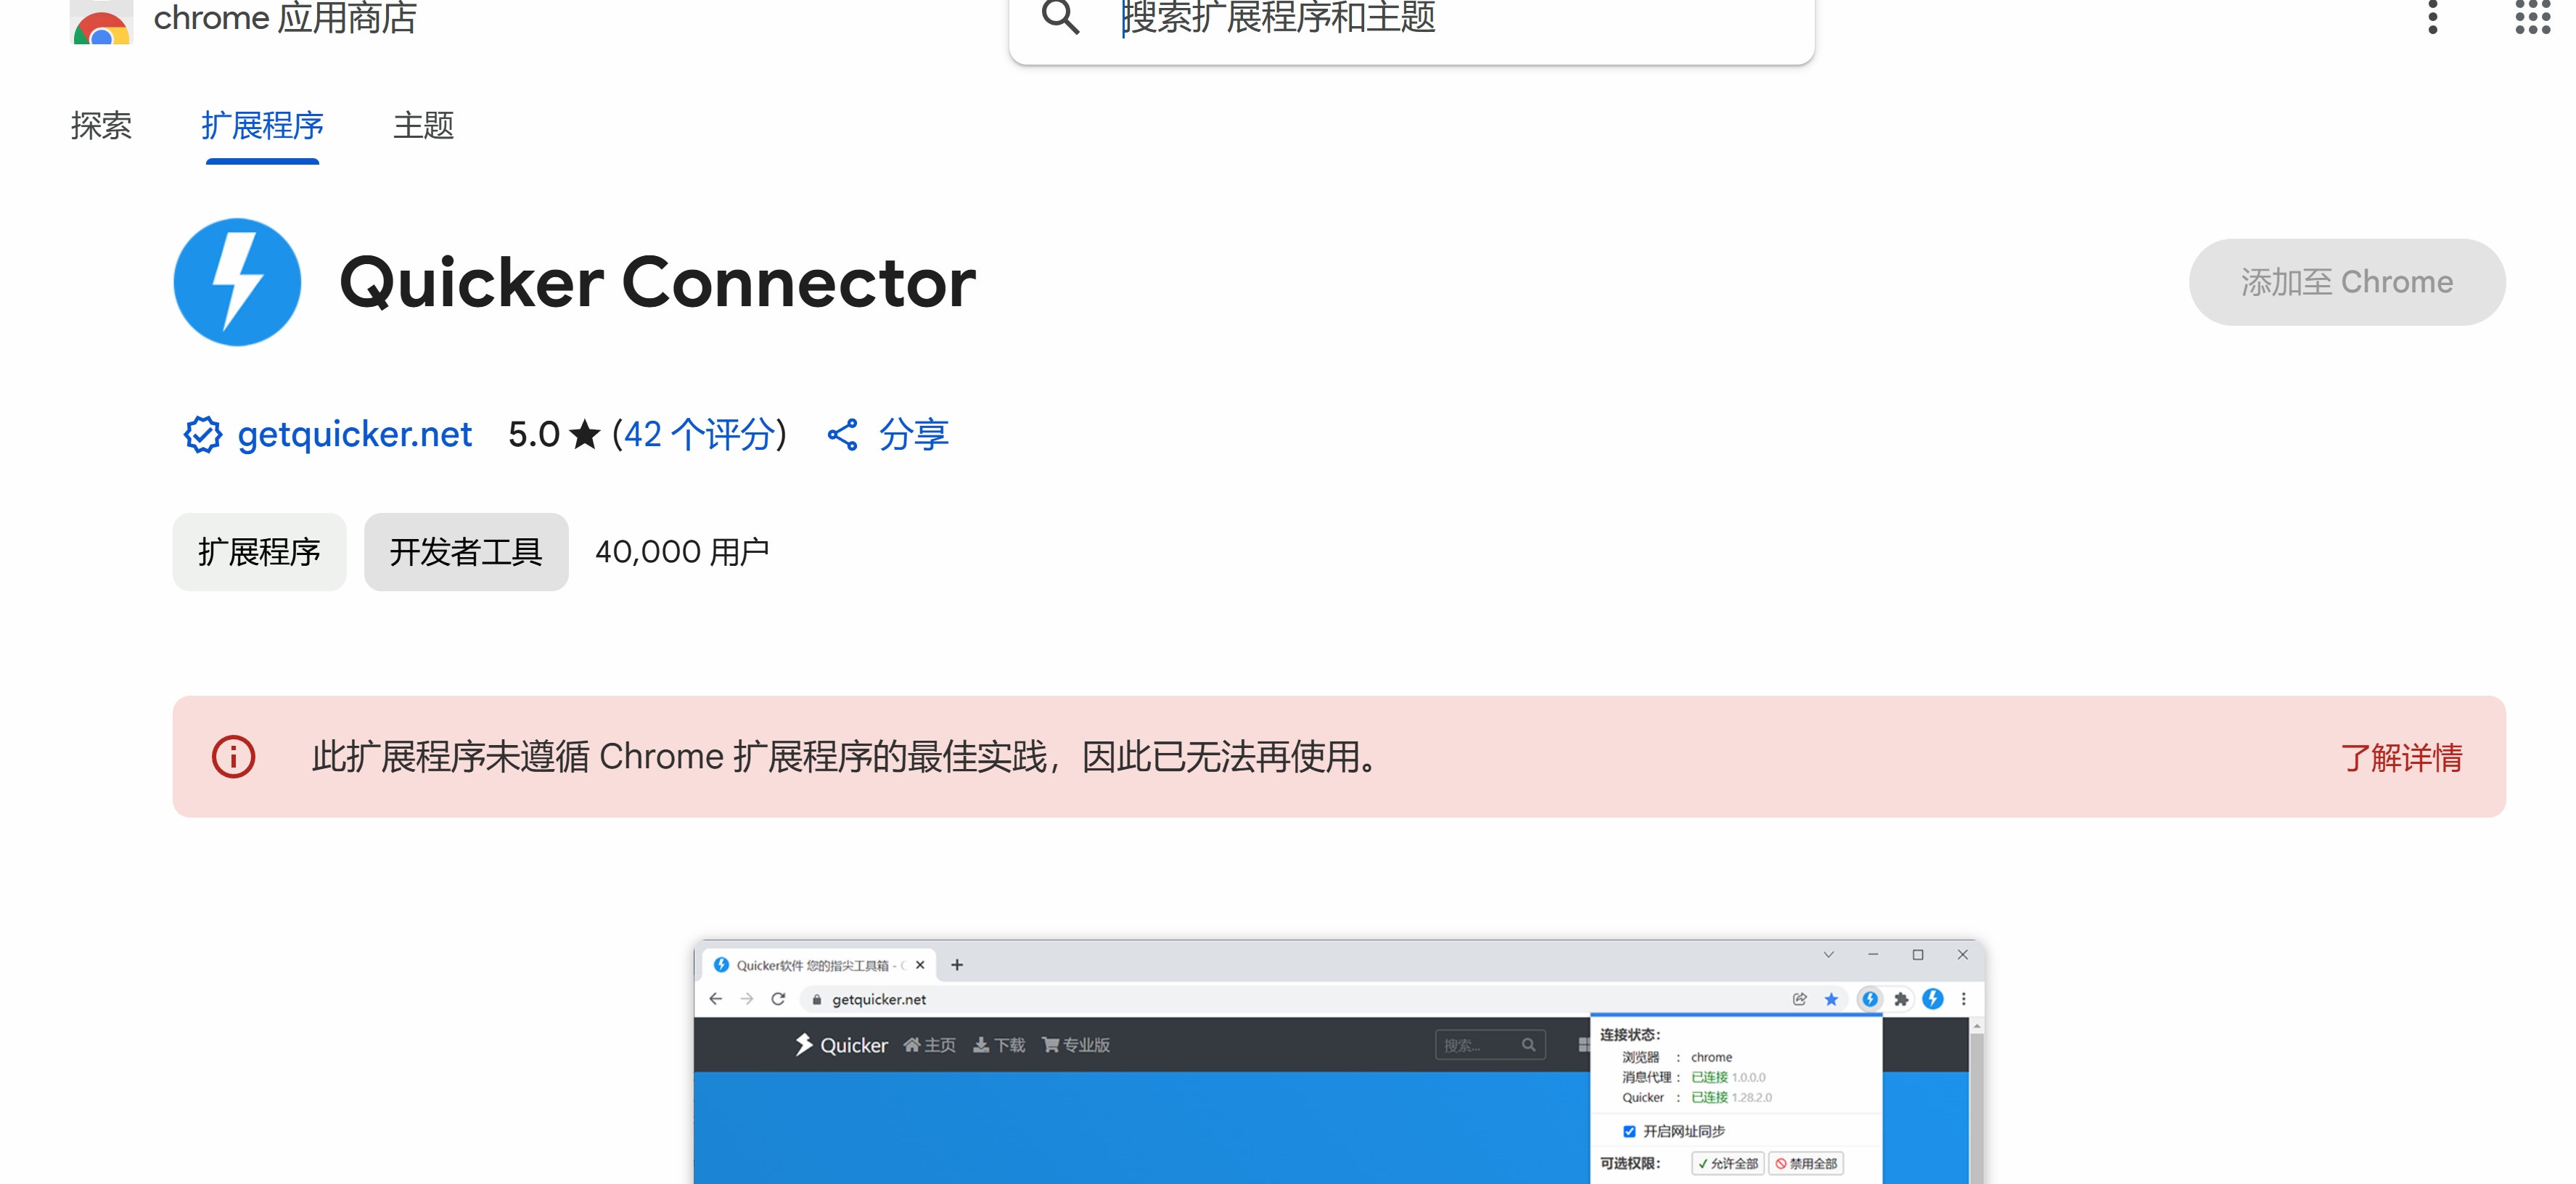Click the rating star icon
This screenshot has width=2576, height=1184.
coord(584,434)
